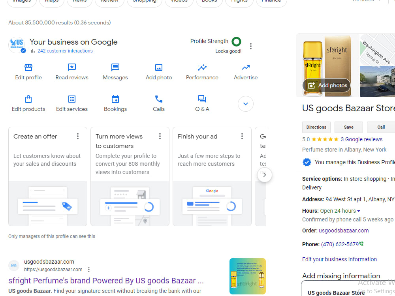Click the Add photo icon
Screen dimensions: 395x296
coord(159,67)
